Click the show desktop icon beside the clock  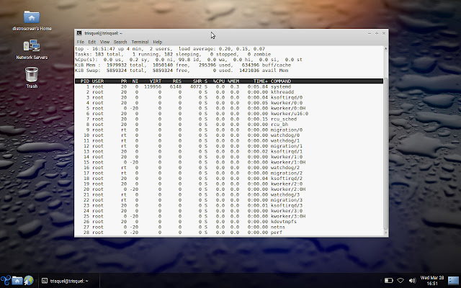pos(453,281)
